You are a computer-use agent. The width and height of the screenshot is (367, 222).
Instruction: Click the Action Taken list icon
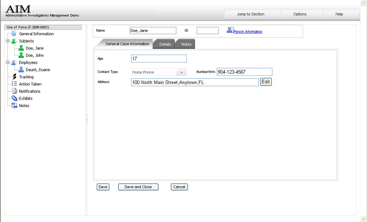14,84
